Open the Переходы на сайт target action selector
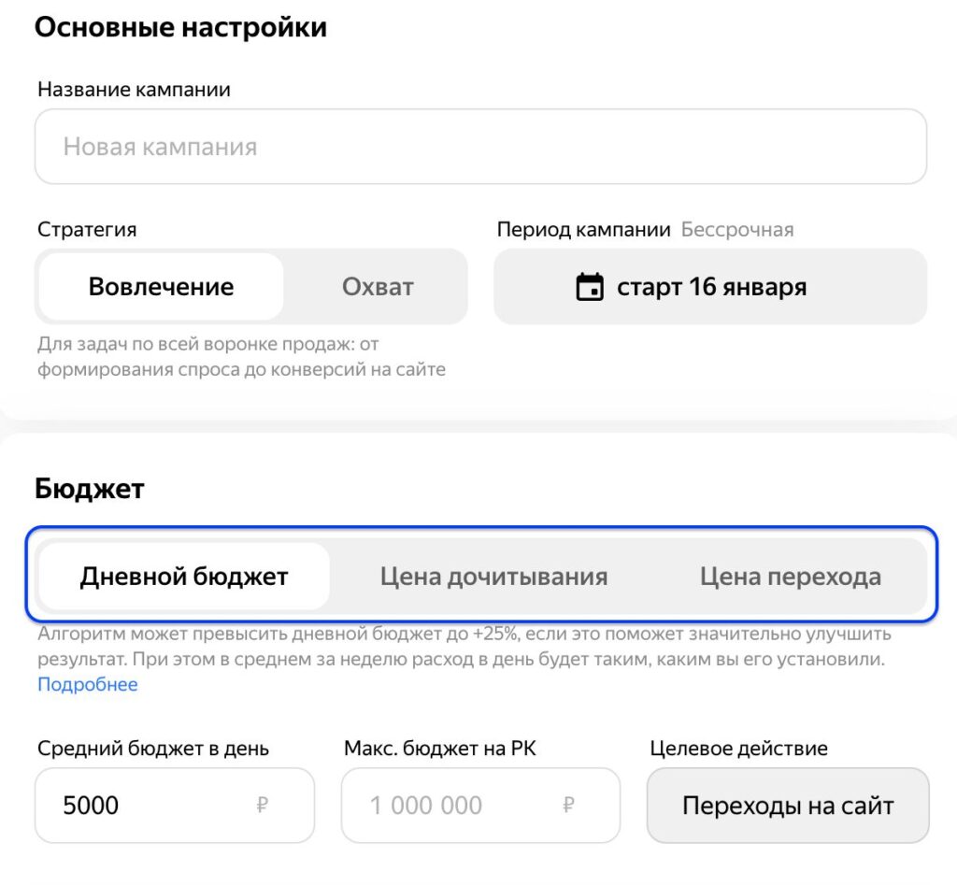Viewport: 957px width, 885px height. click(x=788, y=806)
